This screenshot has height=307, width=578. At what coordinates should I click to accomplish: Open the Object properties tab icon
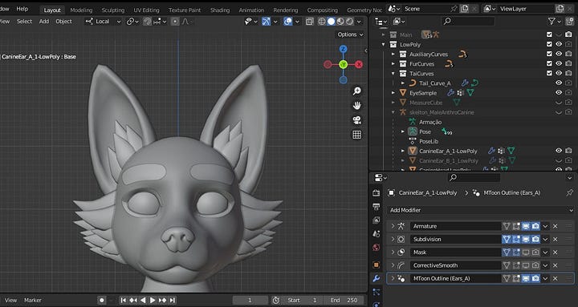pyautogui.click(x=376, y=265)
